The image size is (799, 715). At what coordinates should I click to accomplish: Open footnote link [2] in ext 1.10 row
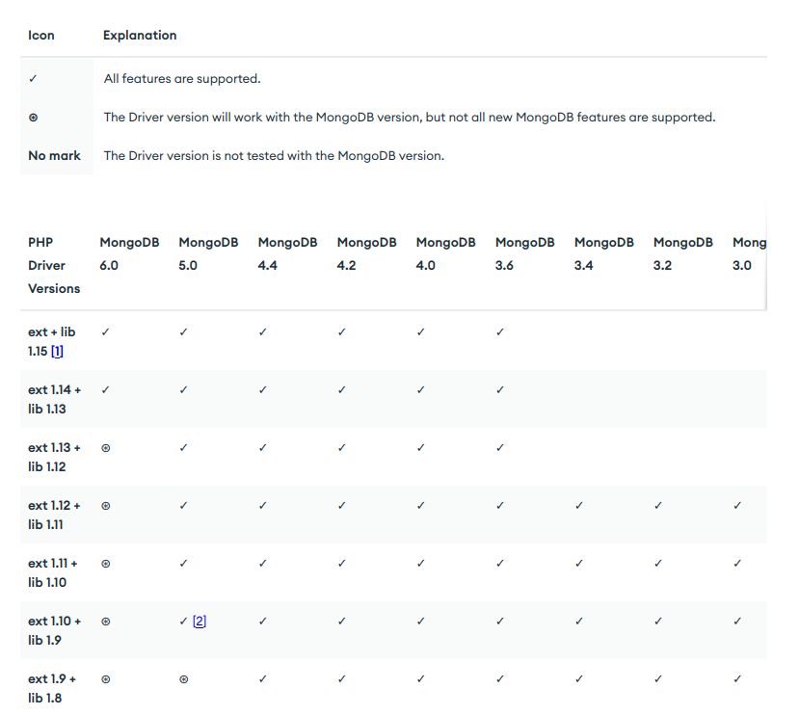200,622
